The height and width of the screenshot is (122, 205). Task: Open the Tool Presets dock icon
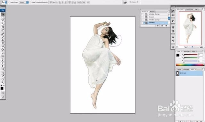pyautogui.click(x=173, y=21)
